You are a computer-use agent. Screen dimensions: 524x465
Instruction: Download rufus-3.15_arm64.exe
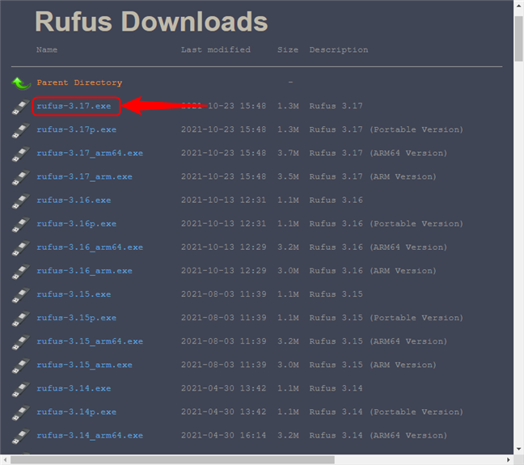(x=90, y=341)
